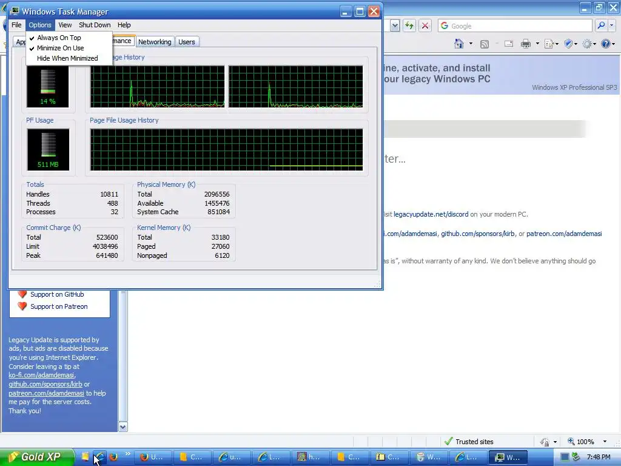Click the Home icon in Internet Explorer toolbar
This screenshot has width=621, height=466.
(459, 44)
